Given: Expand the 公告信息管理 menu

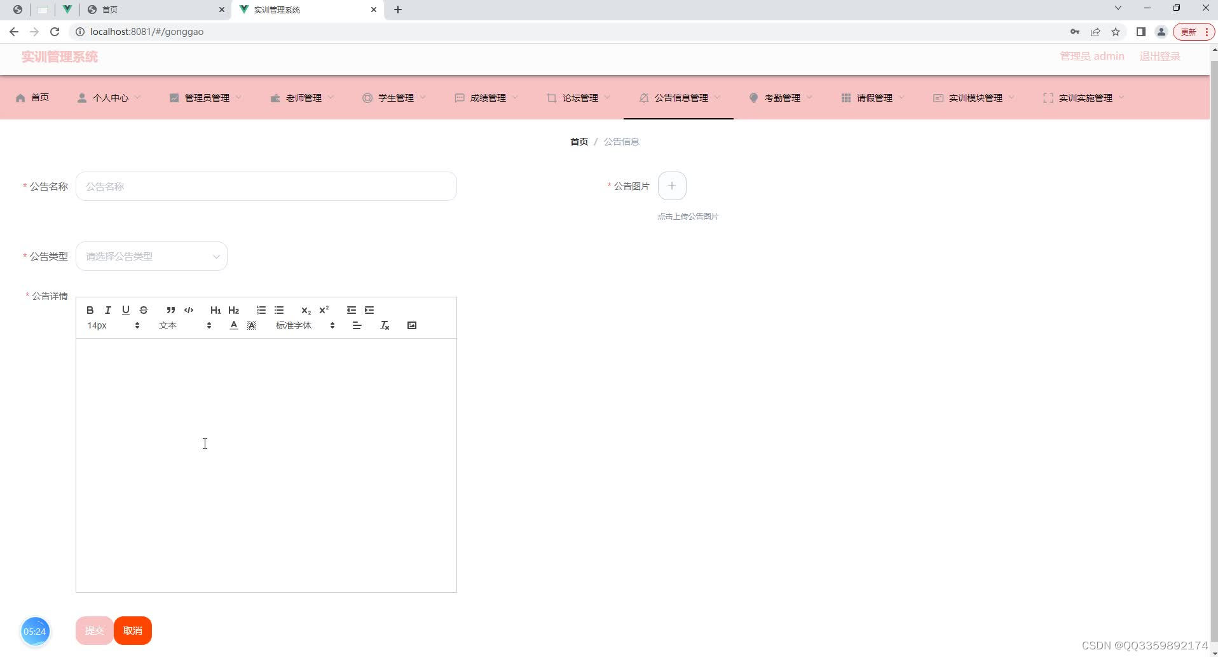Looking at the screenshot, I should [x=679, y=97].
